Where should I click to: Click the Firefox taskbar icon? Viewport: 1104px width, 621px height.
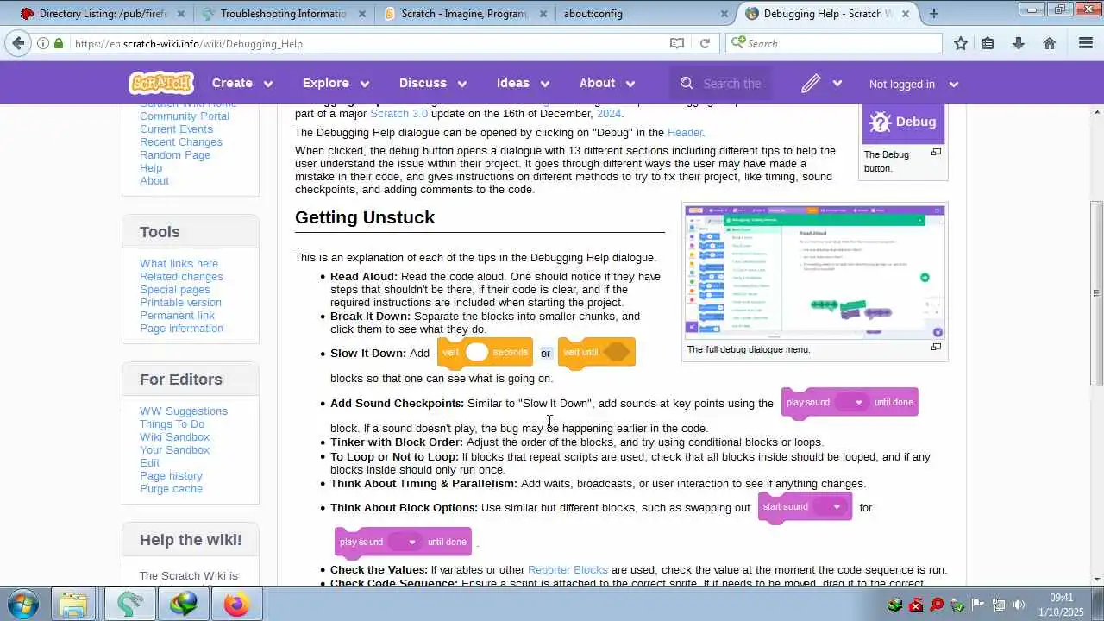coord(236,604)
